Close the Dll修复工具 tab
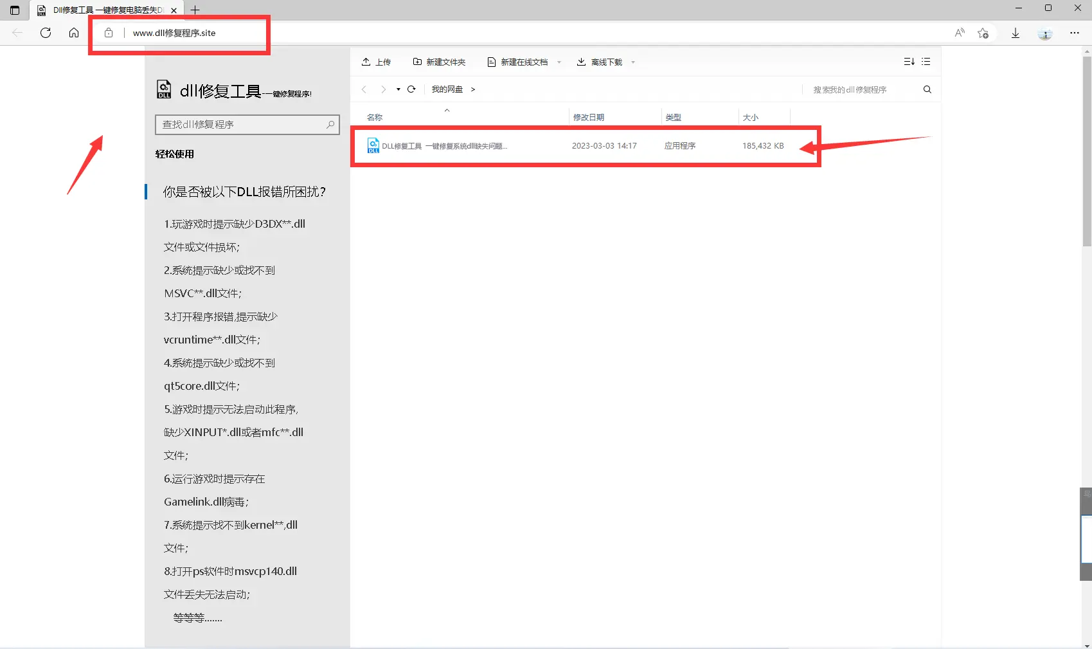The height and width of the screenshot is (649, 1092). tap(174, 10)
